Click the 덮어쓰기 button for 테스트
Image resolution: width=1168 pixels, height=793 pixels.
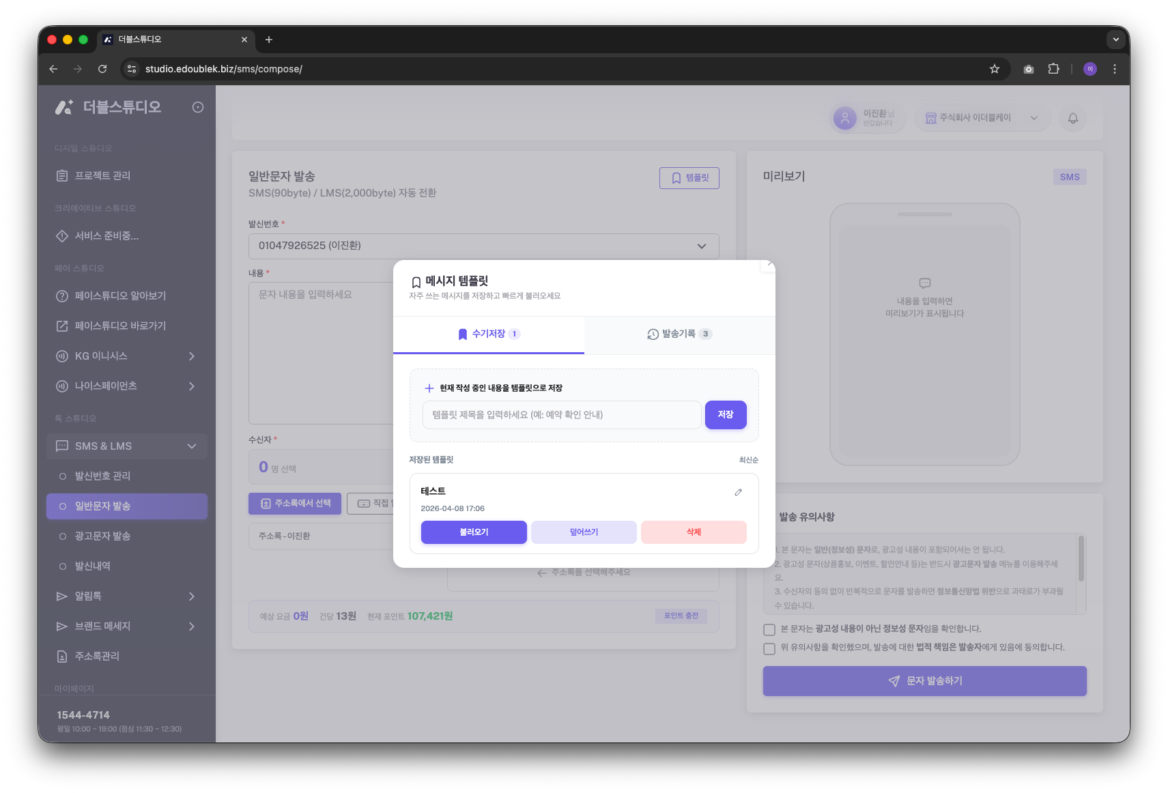584,532
